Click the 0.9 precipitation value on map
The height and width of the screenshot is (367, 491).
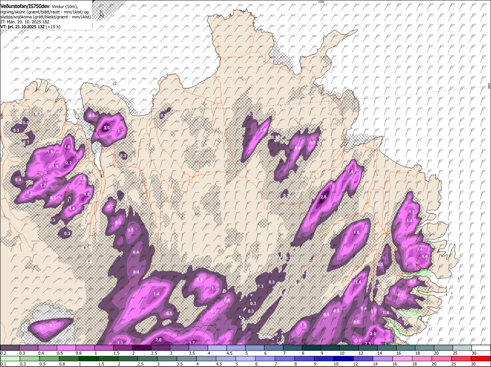(199, 280)
